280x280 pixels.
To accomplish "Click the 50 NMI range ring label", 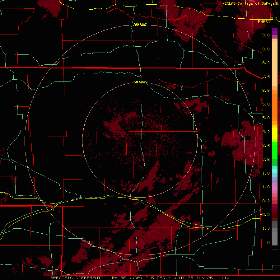I will 140,82.
